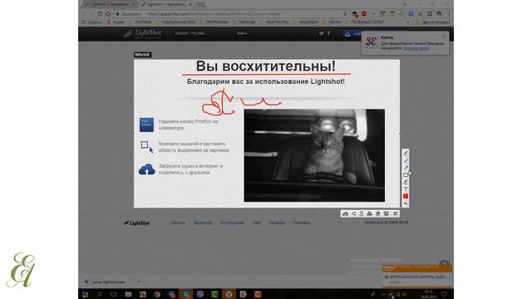Close the Lightshot selection tool
Viewport: 532px width, 299px height.
click(x=396, y=213)
